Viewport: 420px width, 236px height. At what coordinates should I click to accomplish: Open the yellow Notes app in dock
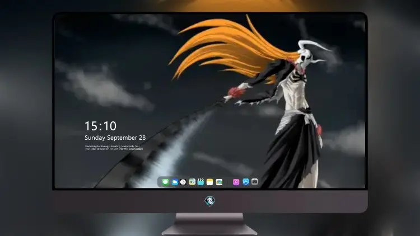tap(210, 182)
